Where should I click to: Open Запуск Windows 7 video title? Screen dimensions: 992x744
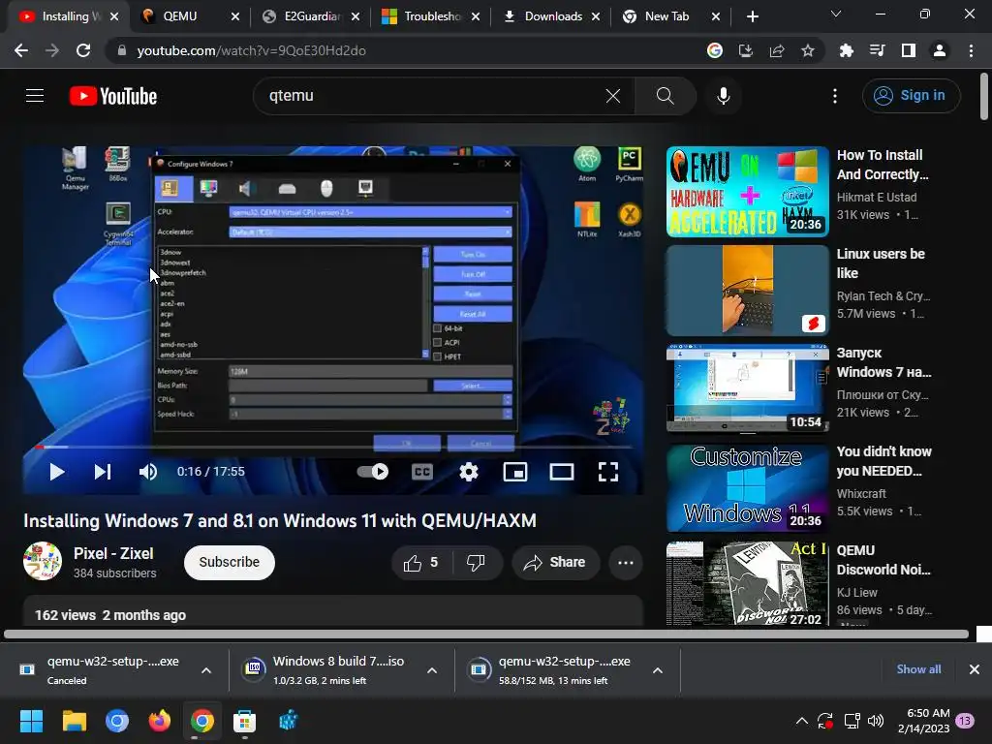[x=883, y=362]
